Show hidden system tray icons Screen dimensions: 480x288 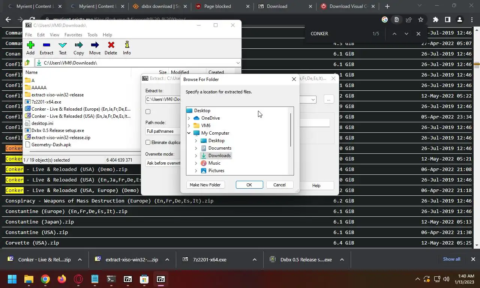(417, 279)
